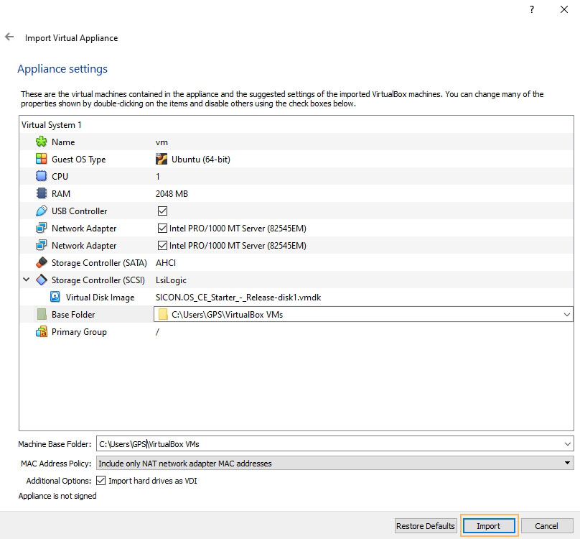Select the second Network Adapter row
Screen dimensions: 580x539
click(x=84, y=246)
